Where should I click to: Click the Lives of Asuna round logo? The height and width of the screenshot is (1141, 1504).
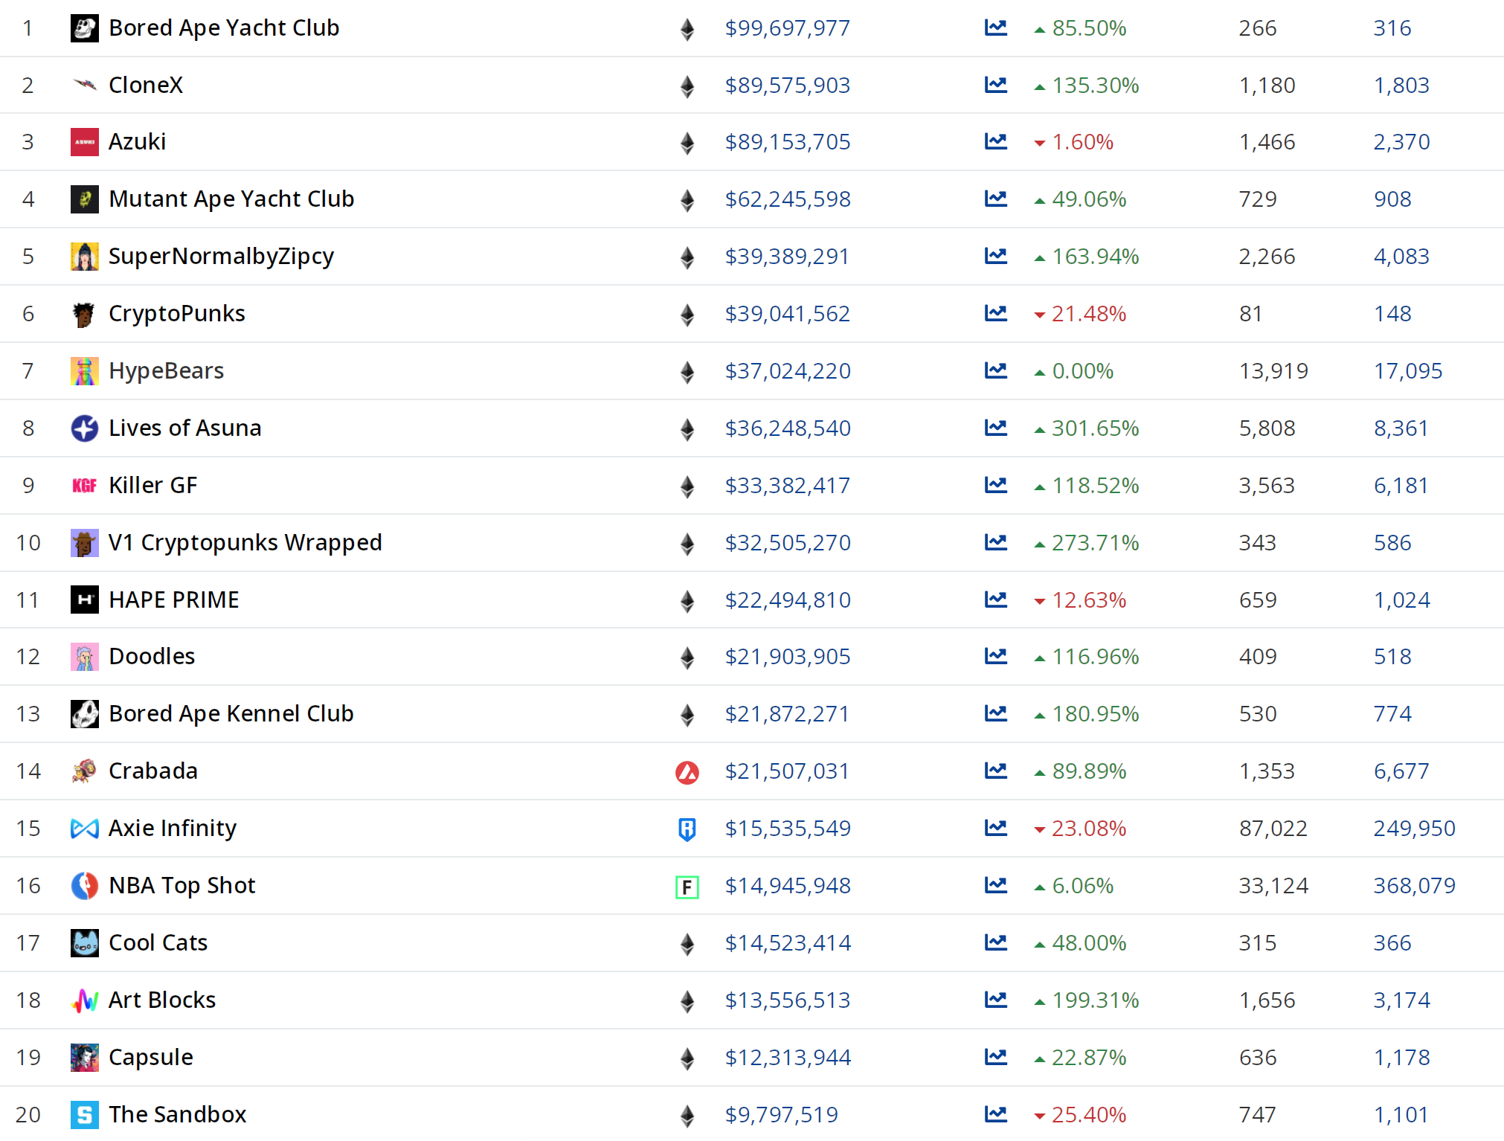click(x=84, y=428)
